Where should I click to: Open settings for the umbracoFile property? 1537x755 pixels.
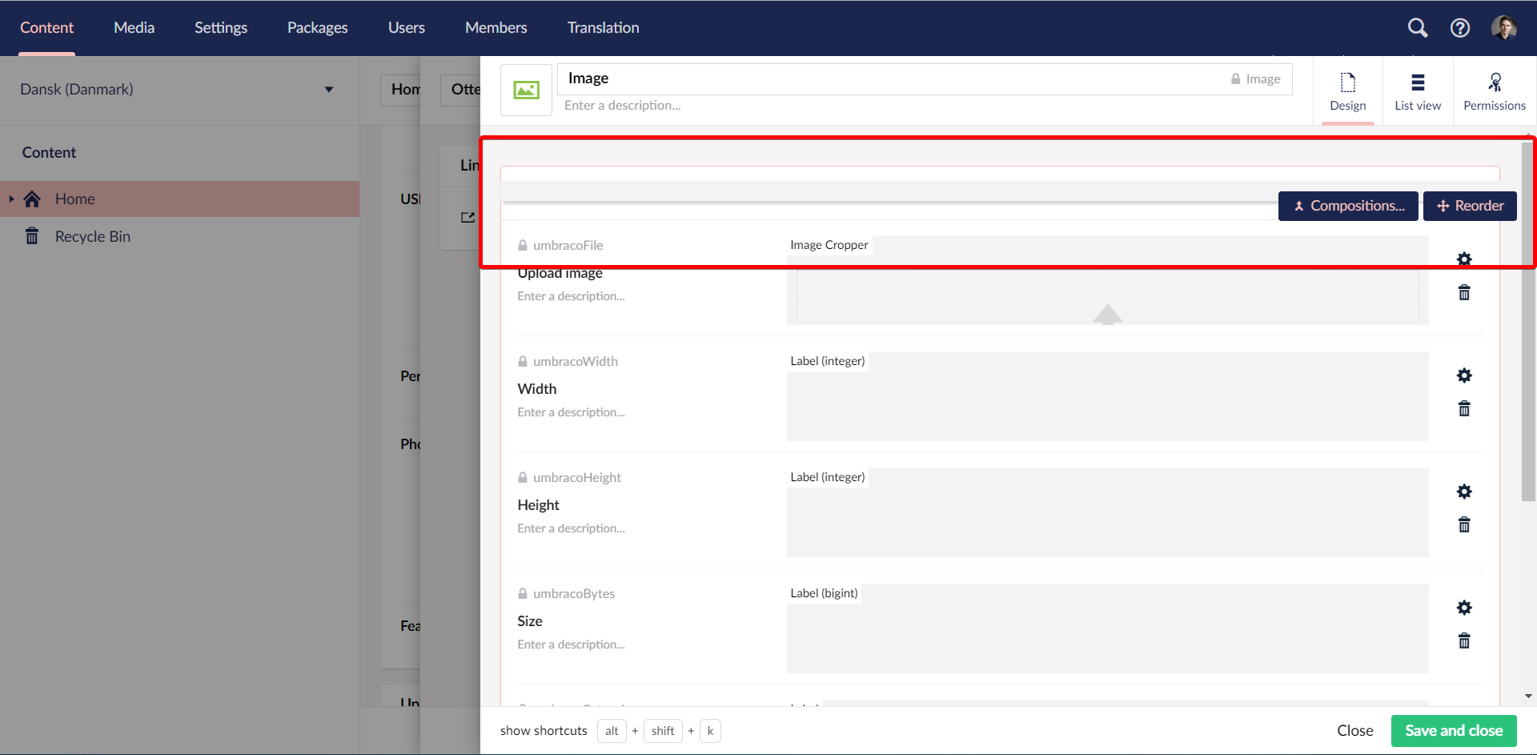(1464, 259)
